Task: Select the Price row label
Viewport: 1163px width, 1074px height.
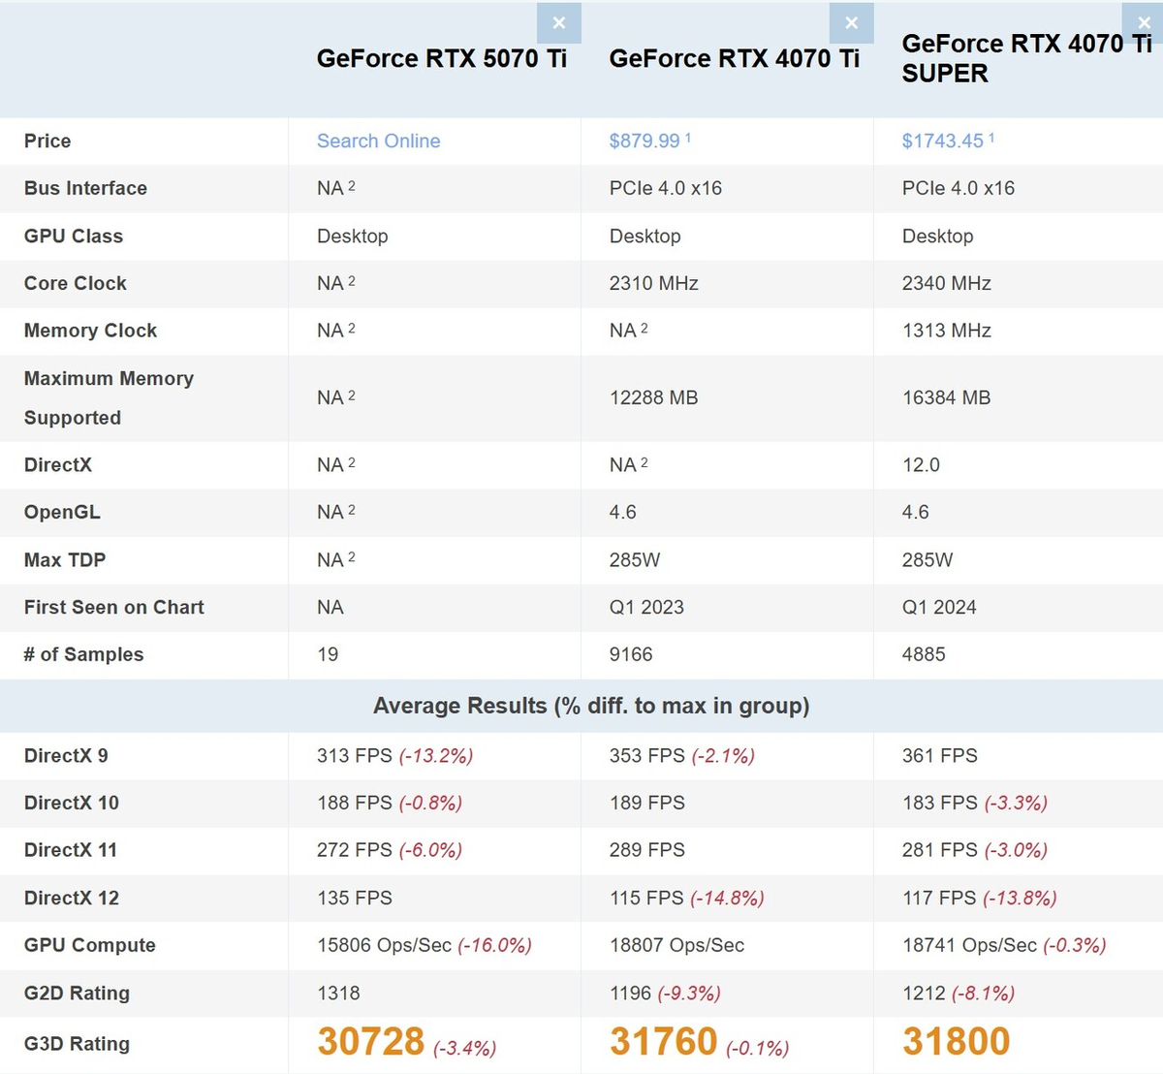Action: tap(47, 141)
